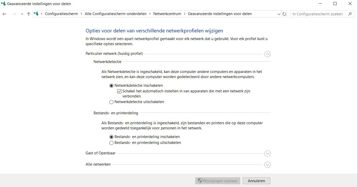Click the network icon in the address bar

pos(36,14)
